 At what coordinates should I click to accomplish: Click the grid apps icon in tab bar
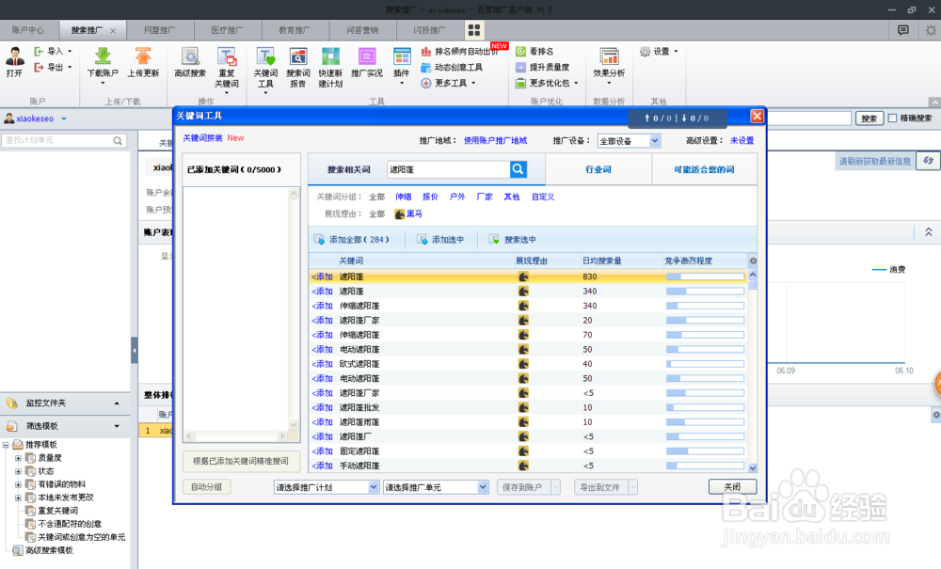[x=474, y=30]
